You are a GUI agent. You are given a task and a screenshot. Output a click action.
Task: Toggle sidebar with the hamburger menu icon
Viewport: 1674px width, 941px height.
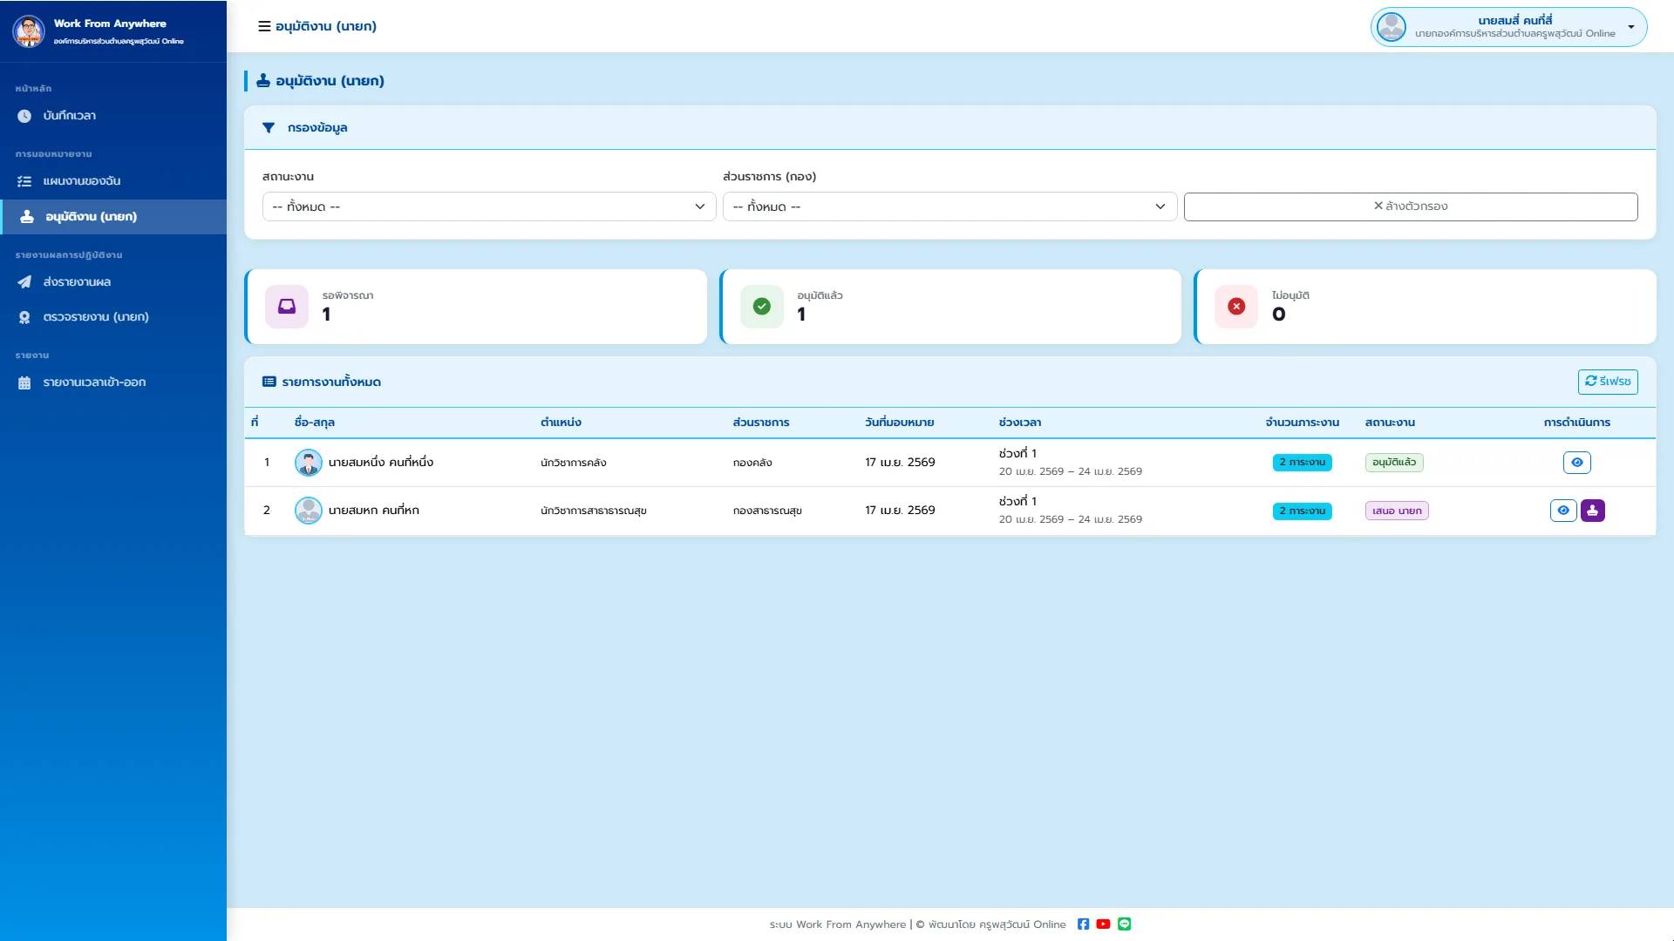click(x=264, y=26)
